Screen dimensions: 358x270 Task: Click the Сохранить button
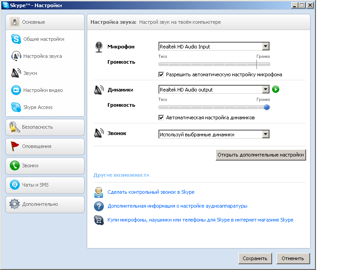pos(255,258)
